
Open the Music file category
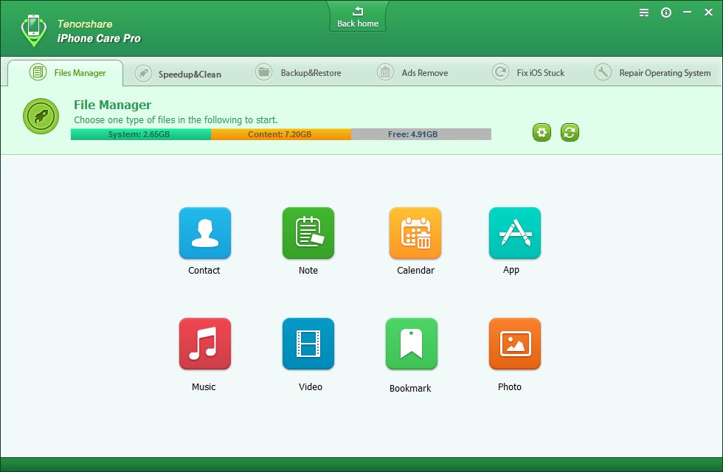tap(204, 344)
